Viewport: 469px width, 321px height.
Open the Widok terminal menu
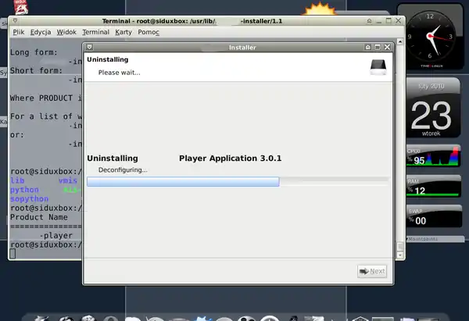[66, 32]
